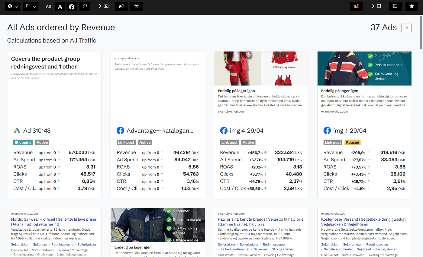Click the Nordic Sailwear – officiel headline link

(x=54, y=222)
